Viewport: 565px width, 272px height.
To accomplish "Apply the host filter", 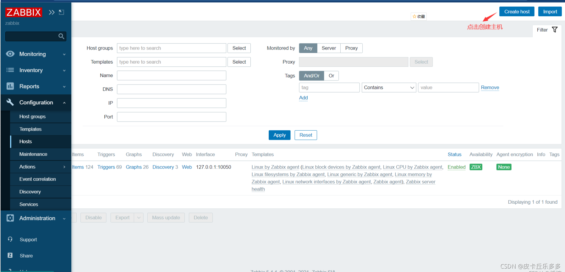I will pos(279,135).
